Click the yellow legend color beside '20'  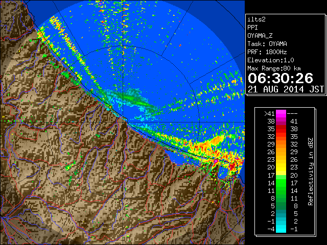coord(281,167)
